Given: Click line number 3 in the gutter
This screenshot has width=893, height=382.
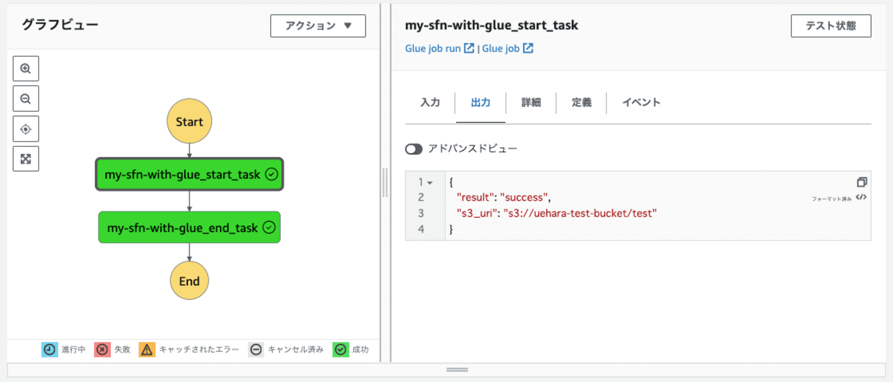Looking at the screenshot, I should click(421, 214).
